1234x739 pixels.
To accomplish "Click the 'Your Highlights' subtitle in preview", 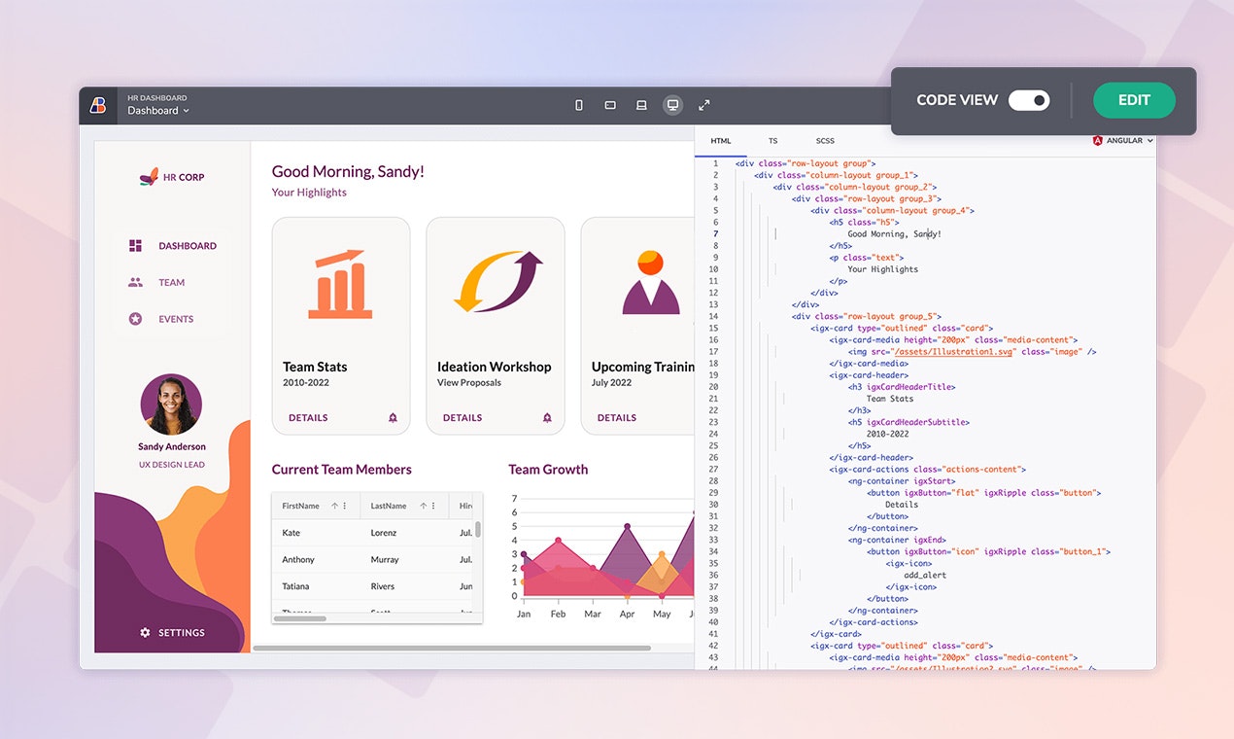I will tap(309, 193).
